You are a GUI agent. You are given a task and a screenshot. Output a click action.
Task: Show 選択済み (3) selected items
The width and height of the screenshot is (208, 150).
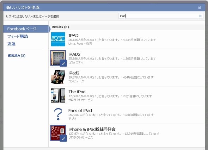coord(17,56)
